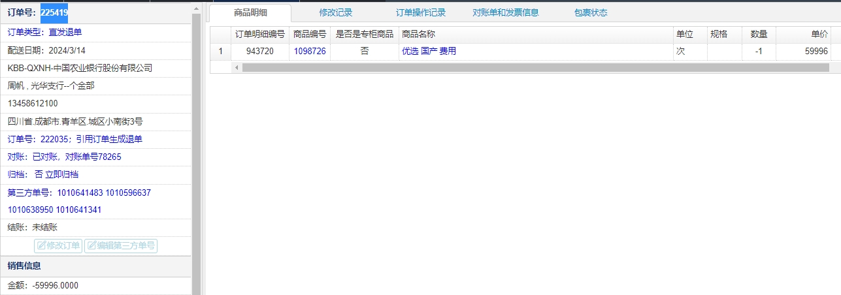Click the 是否是专柜商品 column header

[x=364, y=34]
